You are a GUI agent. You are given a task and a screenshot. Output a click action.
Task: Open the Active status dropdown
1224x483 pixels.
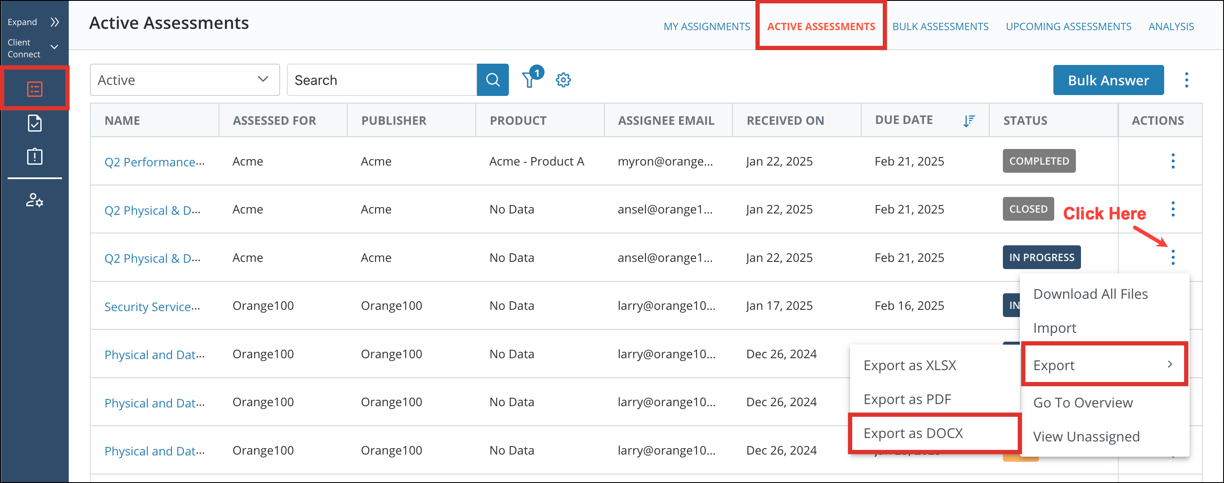pos(184,80)
